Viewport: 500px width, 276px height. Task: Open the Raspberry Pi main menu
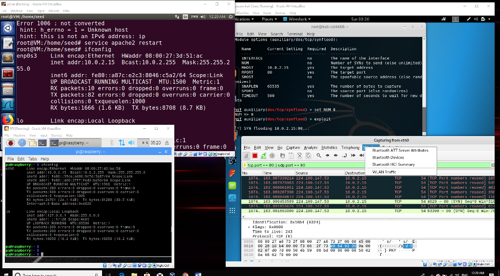[x=11, y=142]
